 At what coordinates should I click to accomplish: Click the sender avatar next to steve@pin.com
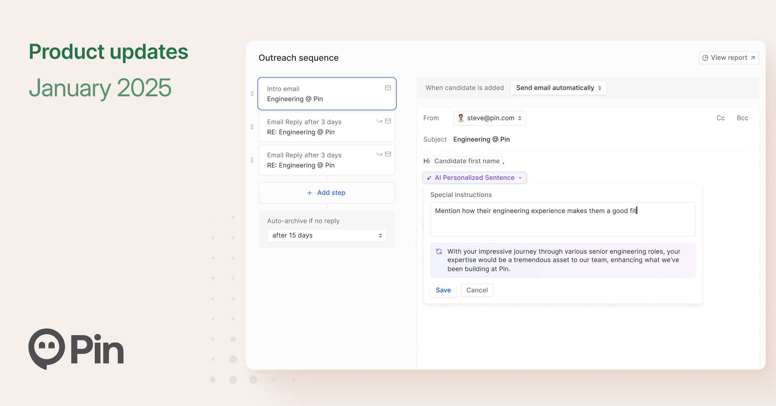point(460,118)
